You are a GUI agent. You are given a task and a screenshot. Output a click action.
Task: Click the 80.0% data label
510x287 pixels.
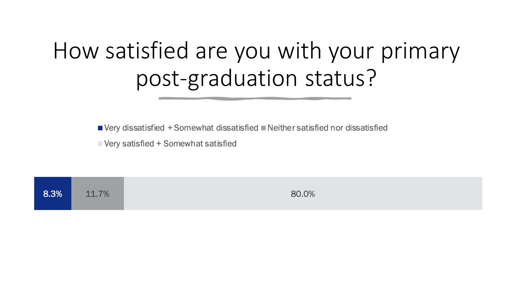(303, 194)
